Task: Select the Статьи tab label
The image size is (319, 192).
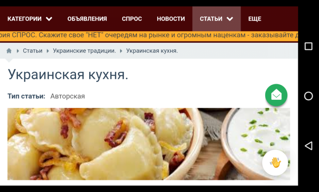Action: click(x=211, y=19)
